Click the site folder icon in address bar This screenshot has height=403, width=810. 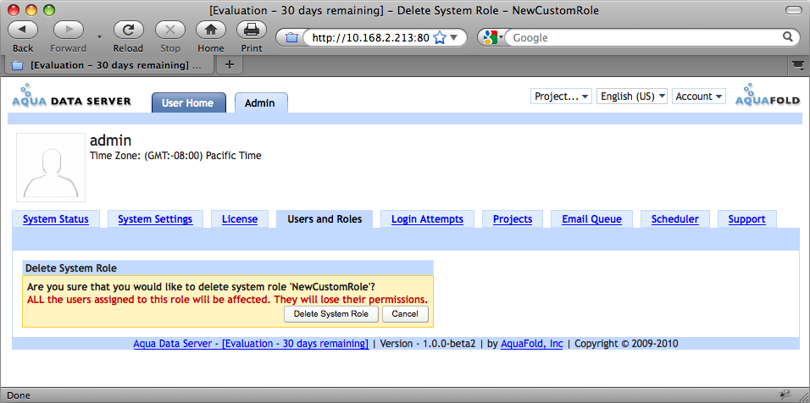[291, 37]
